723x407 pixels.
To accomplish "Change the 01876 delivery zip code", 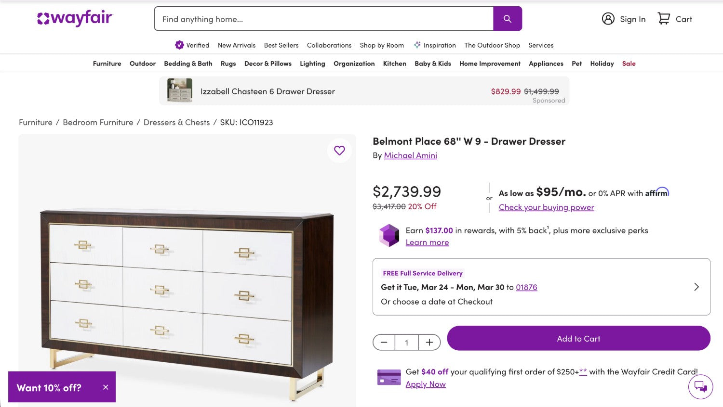I will 526,287.
